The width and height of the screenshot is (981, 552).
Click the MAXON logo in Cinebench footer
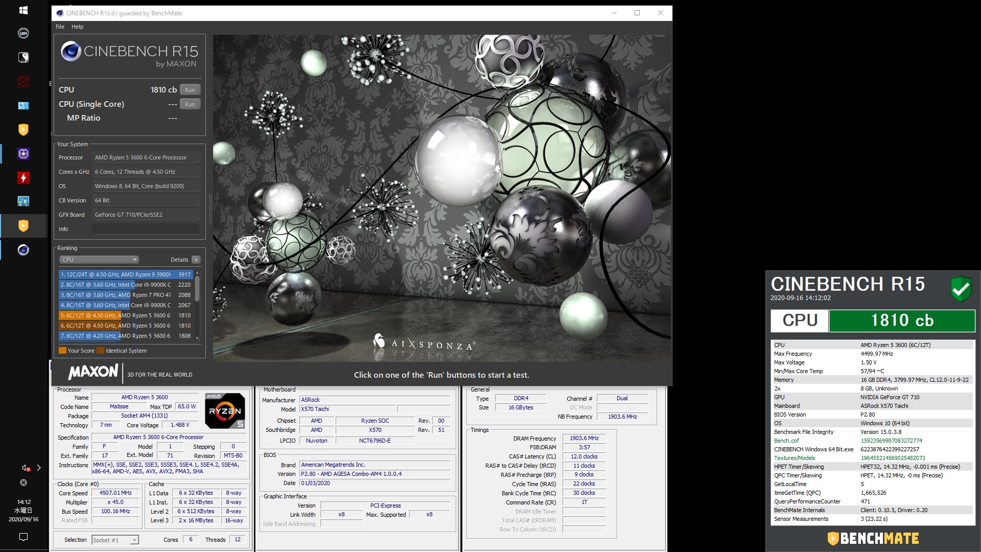(x=94, y=372)
